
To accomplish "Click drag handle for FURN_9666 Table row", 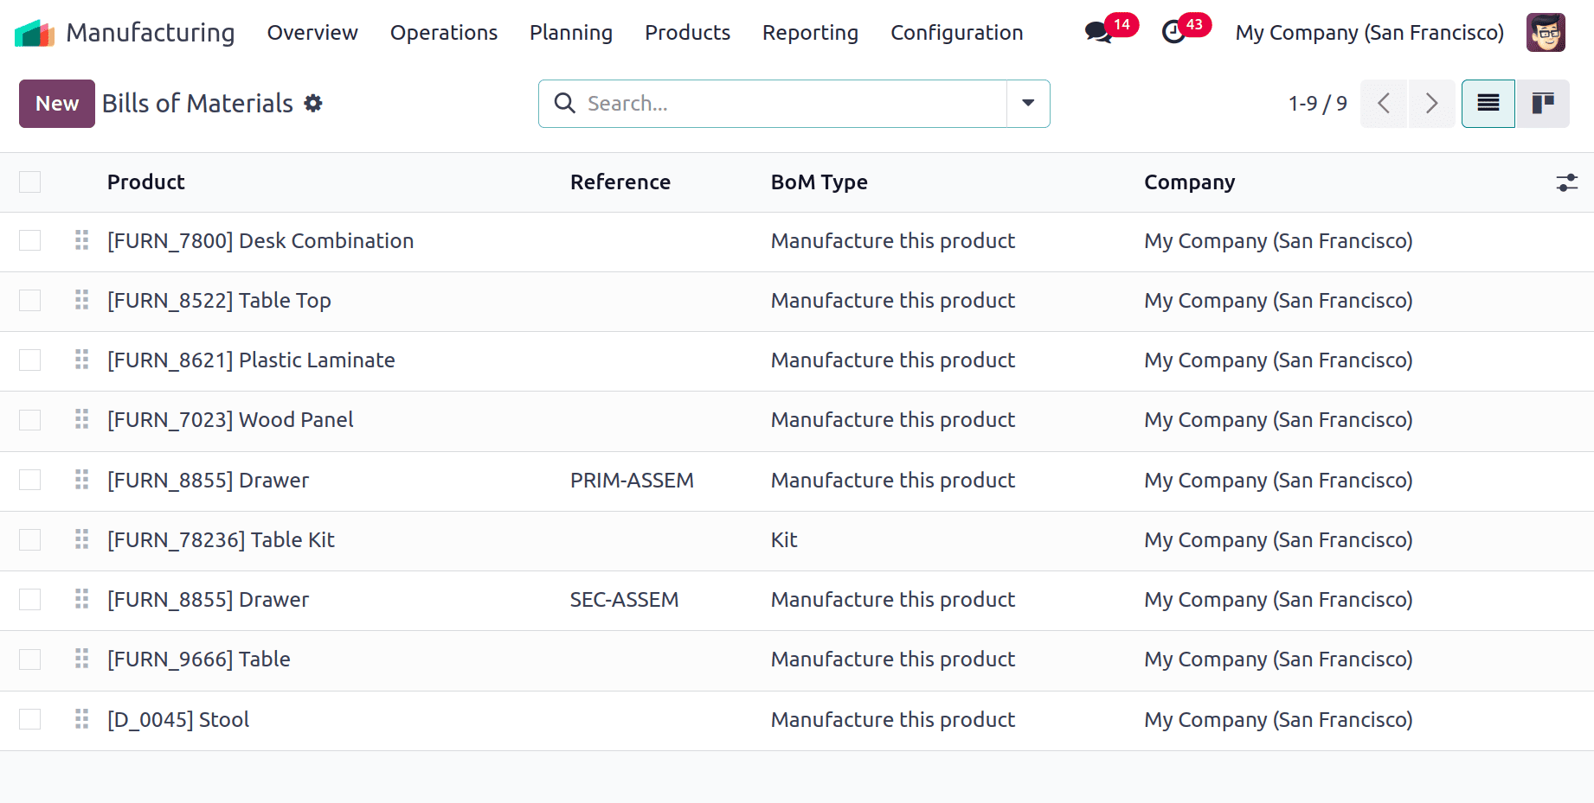I will [82, 659].
